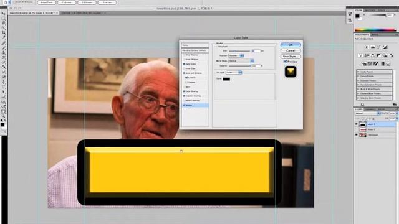Click the stroke Color swatch
The height and width of the screenshot is (224, 399).
pos(226,79)
